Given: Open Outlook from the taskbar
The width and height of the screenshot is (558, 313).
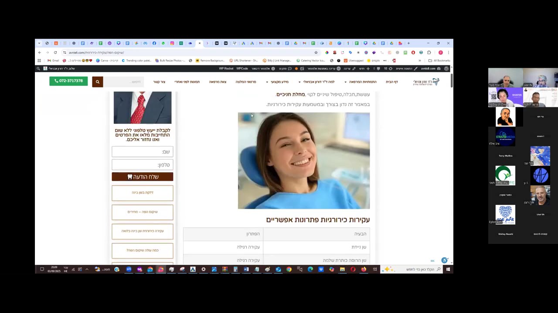Looking at the screenshot, I should pos(278,270).
